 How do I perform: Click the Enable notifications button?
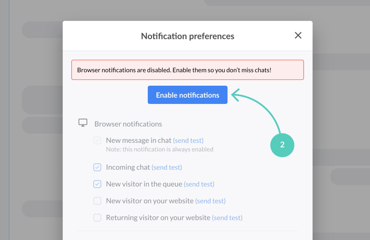click(188, 95)
